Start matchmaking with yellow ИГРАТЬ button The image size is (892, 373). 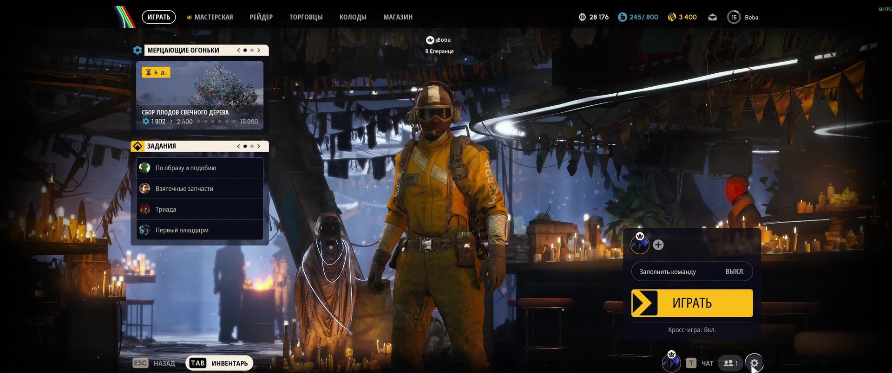coord(692,303)
